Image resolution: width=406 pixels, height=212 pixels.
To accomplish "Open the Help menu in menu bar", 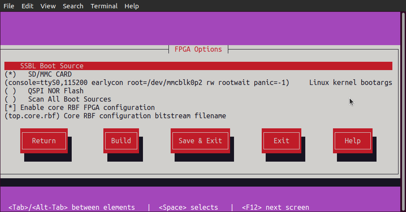I will [132, 6].
